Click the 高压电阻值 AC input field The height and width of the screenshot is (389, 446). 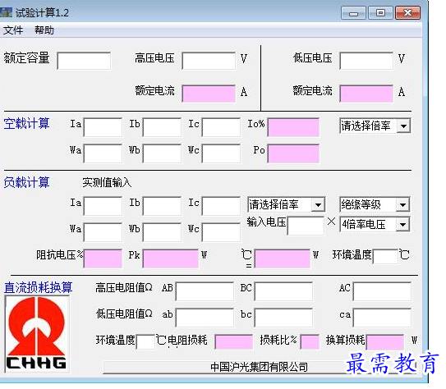[x=382, y=291]
